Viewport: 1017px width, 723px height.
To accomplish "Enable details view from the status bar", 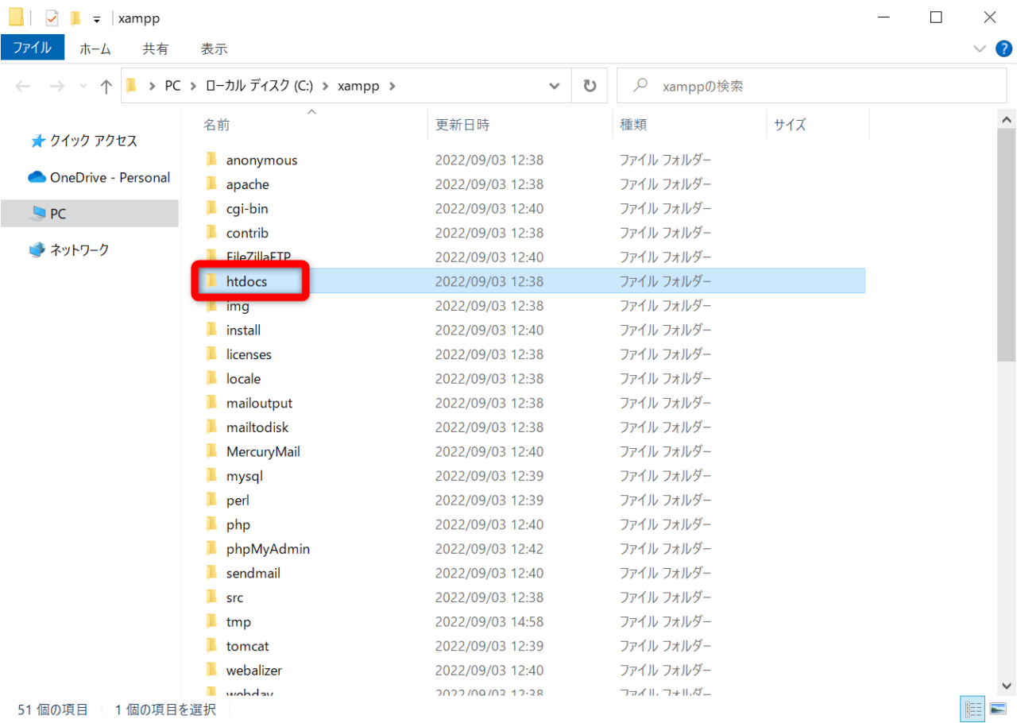I will (973, 709).
